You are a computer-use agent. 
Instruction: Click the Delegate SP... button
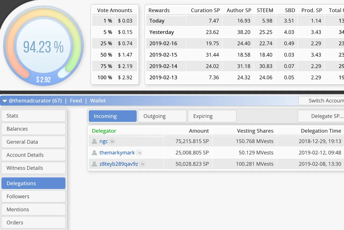click(321, 116)
